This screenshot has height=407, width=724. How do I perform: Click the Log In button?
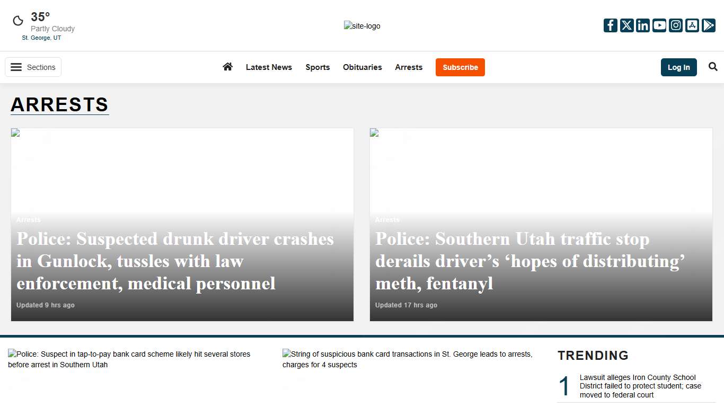(x=678, y=67)
